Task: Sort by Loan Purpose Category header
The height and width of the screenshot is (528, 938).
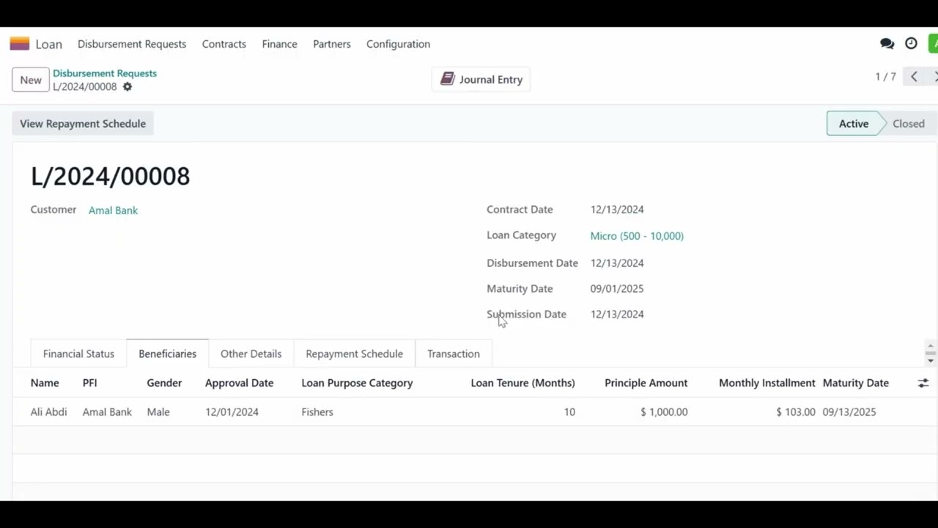Action: pyautogui.click(x=357, y=383)
